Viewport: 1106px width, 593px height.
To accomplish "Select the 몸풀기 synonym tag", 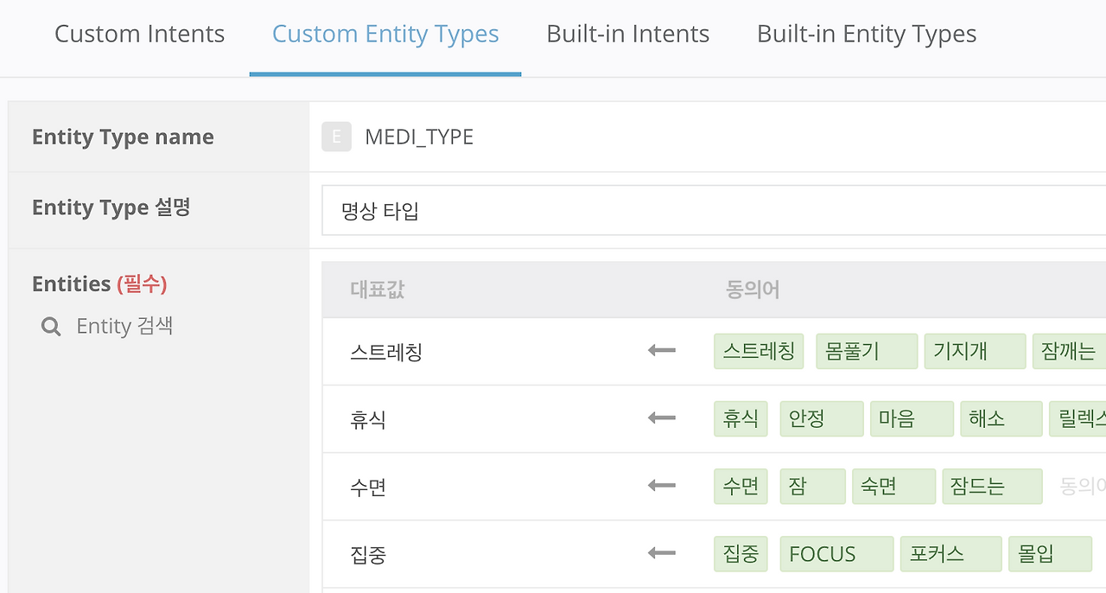I will click(866, 351).
